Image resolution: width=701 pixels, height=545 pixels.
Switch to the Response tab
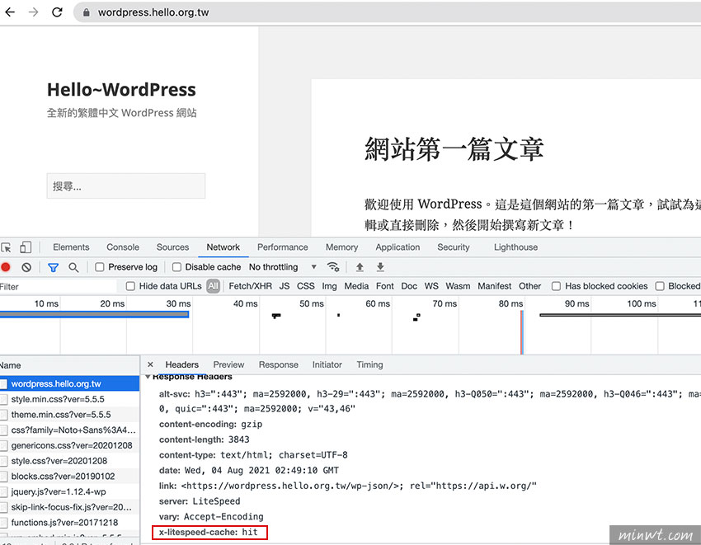click(x=278, y=364)
